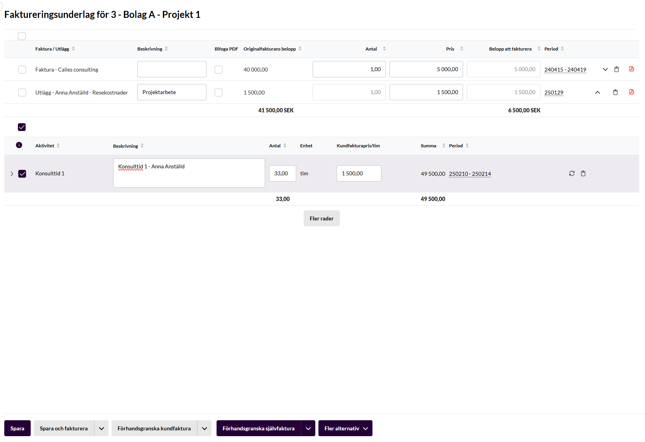Sort activities by Summa column

(444, 145)
